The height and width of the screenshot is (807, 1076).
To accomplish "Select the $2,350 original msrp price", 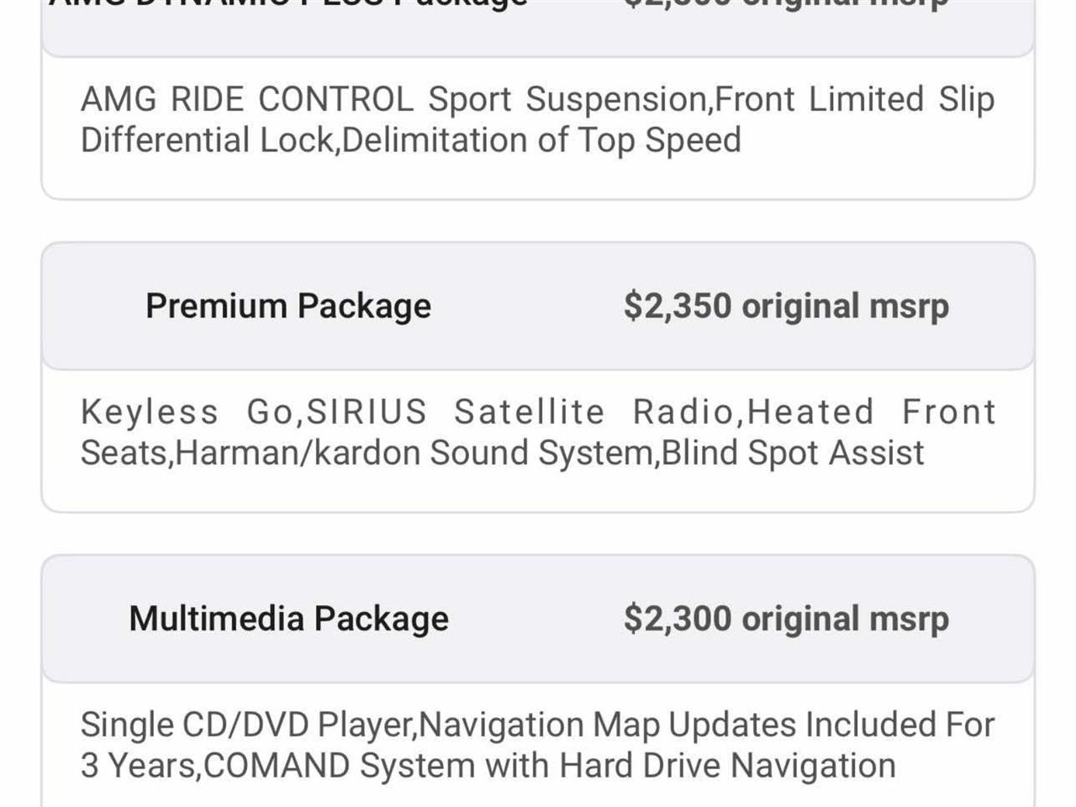I will pos(786,306).
